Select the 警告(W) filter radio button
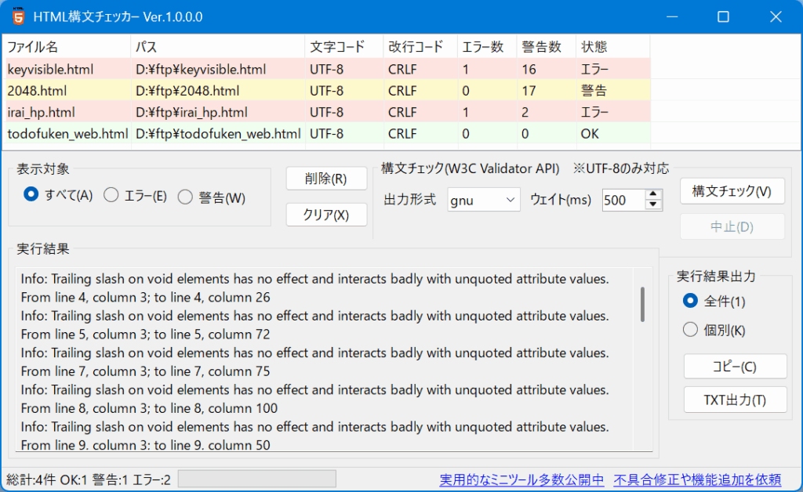 tap(185, 197)
